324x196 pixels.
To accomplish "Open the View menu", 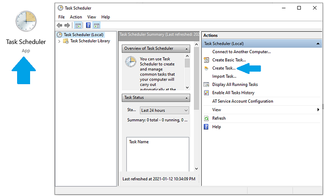I will 92,17.
